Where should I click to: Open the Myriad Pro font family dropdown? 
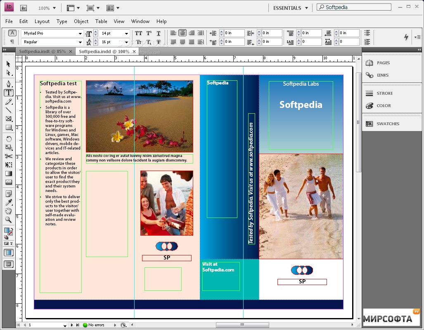point(80,33)
